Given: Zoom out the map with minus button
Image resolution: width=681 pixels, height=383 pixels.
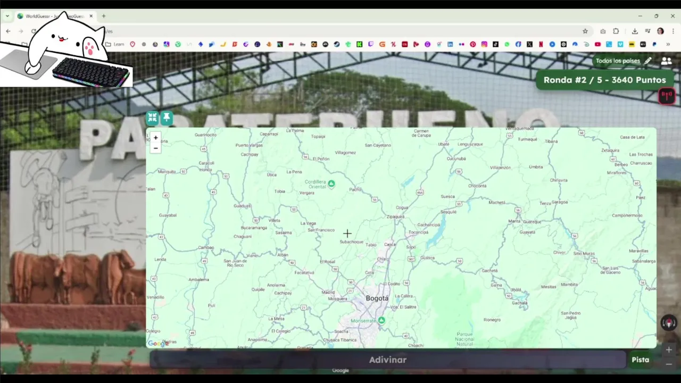Looking at the screenshot, I should [155, 148].
